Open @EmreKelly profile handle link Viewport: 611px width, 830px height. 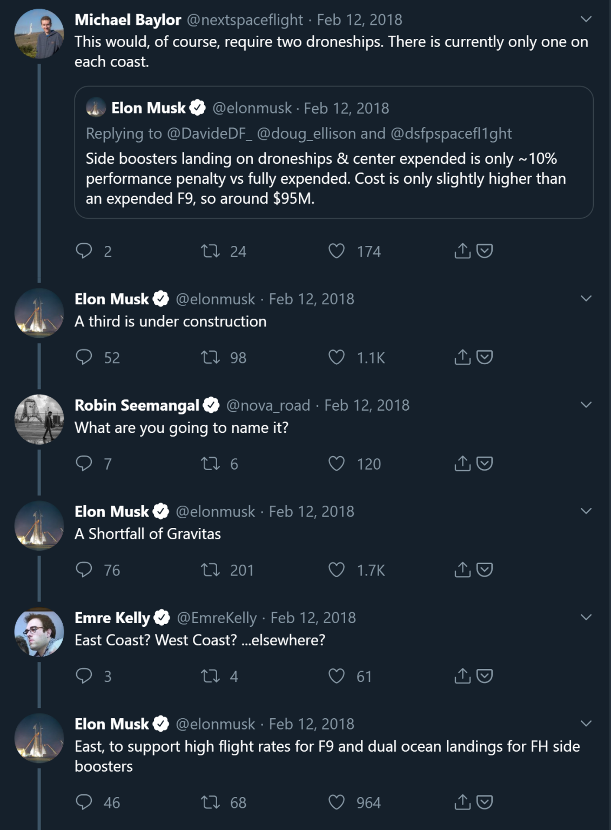click(x=217, y=618)
